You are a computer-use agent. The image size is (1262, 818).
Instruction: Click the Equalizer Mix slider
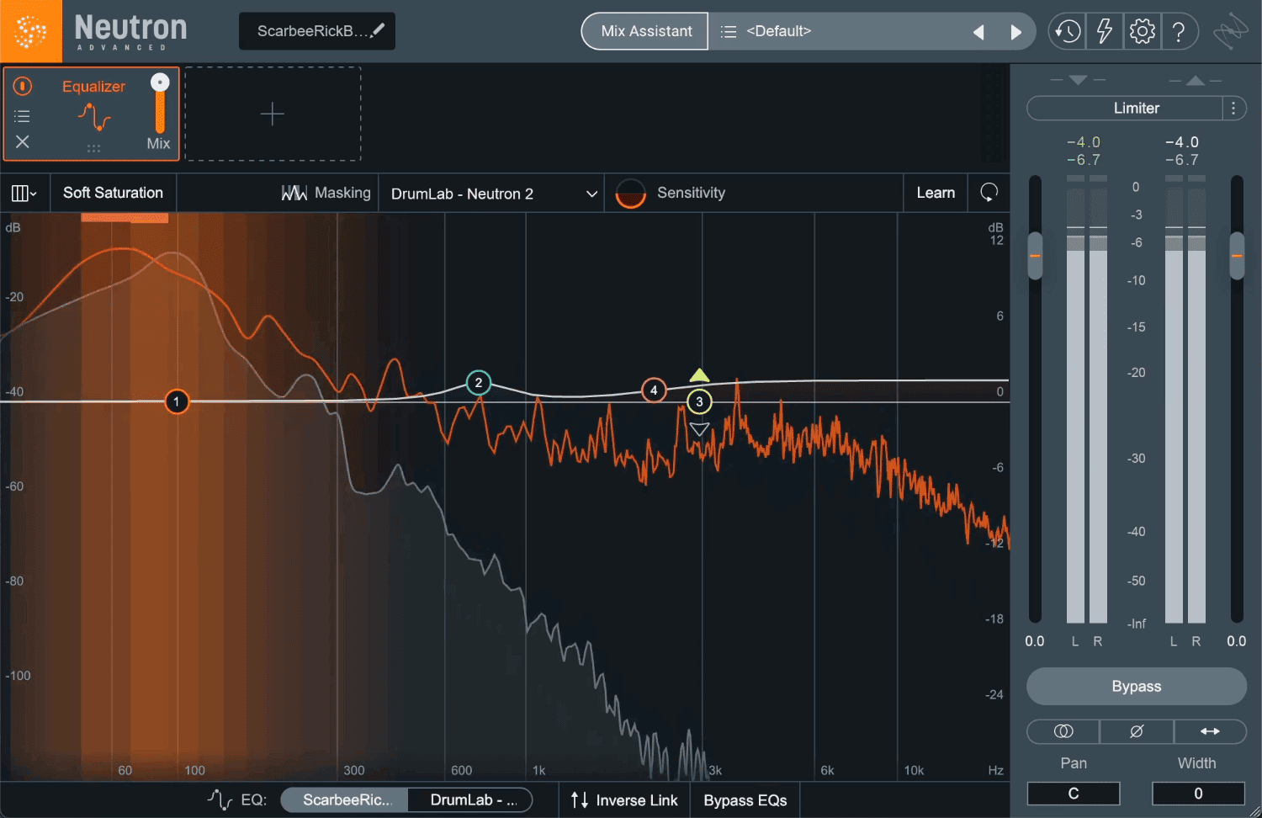click(159, 104)
